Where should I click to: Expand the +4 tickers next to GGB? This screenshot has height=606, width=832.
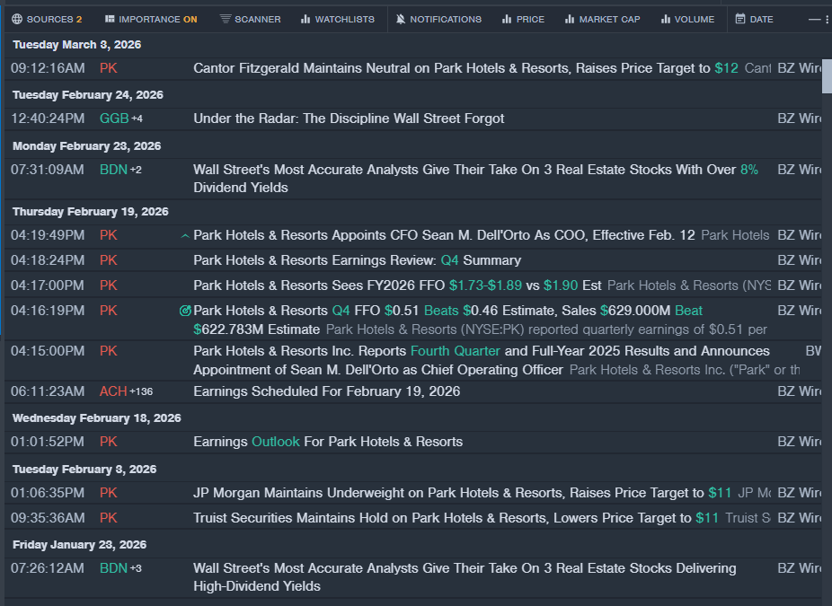137,119
